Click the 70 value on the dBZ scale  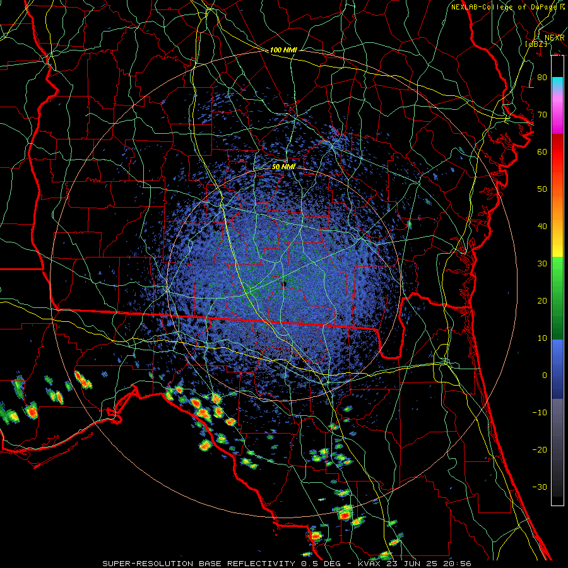(542, 115)
